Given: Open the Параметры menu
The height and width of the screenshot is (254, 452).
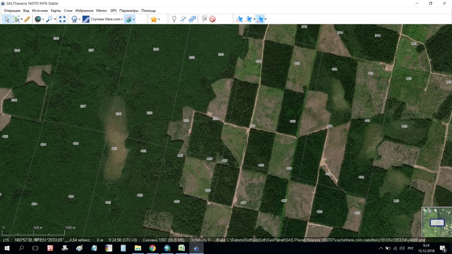Looking at the screenshot, I should click(x=128, y=11).
